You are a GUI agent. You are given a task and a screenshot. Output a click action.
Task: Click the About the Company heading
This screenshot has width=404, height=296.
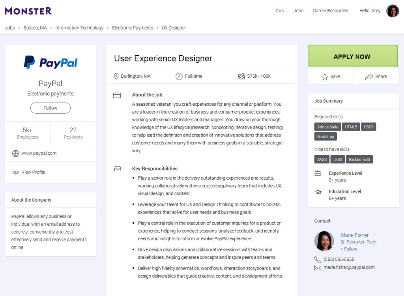(x=31, y=200)
